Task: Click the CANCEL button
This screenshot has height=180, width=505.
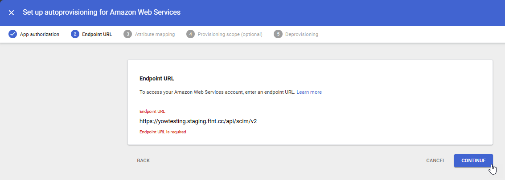Action: pyautogui.click(x=436, y=160)
